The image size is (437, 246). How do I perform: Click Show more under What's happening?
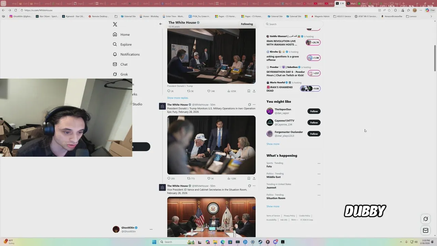click(x=273, y=206)
